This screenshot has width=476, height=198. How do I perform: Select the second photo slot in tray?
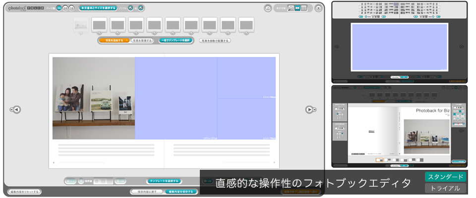tap(99, 25)
